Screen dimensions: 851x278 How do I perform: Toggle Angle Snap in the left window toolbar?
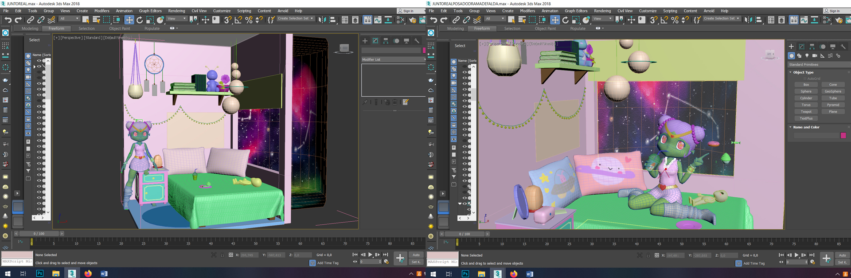point(238,20)
